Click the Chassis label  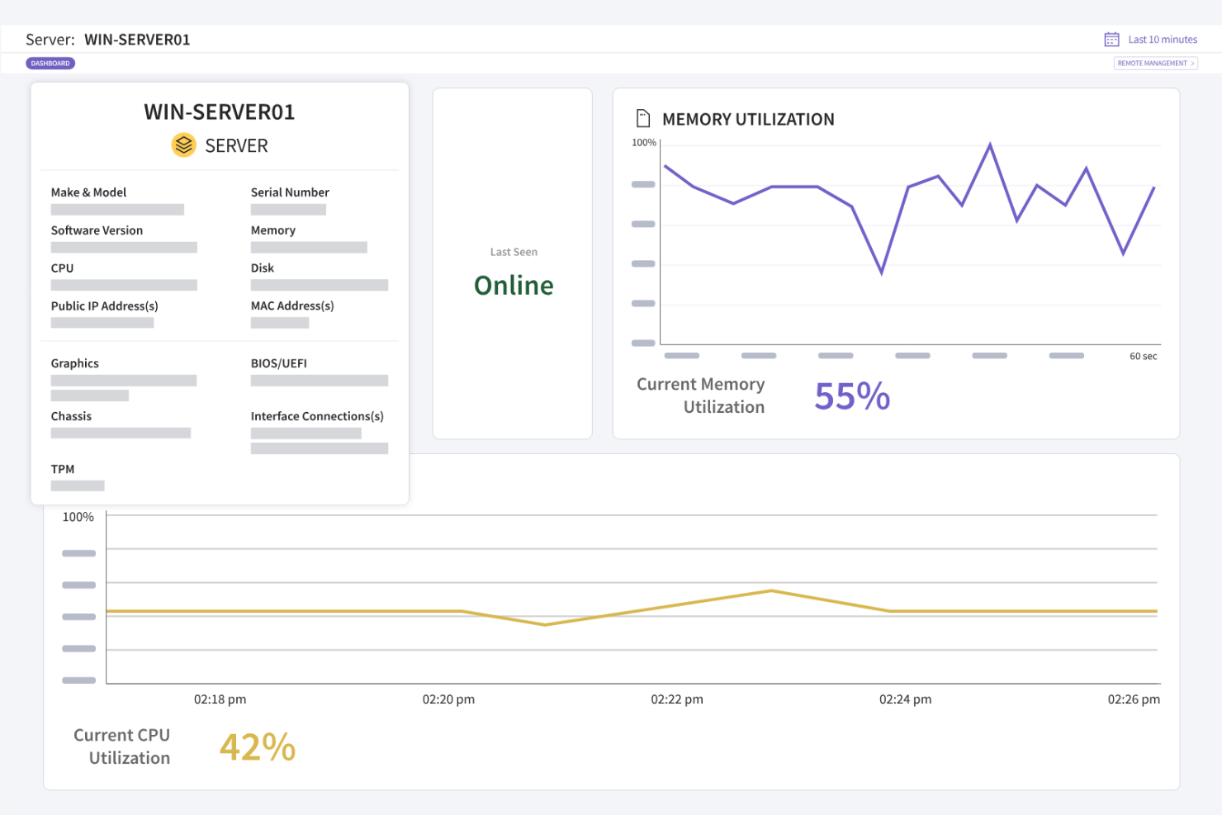coord(71,416)
